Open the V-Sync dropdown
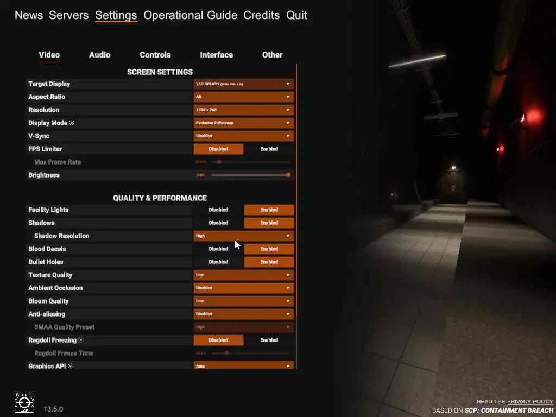This screenshot has width=556, height=417. click(244, 136)
